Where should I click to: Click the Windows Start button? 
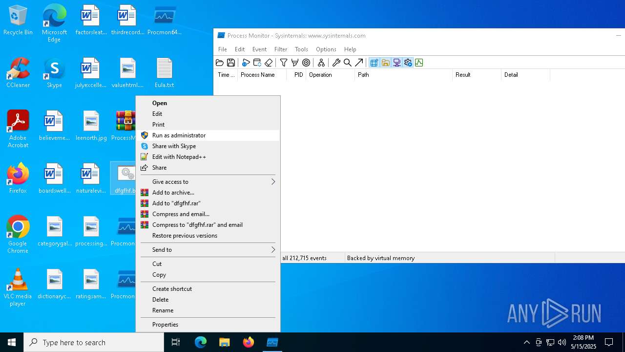12,342
